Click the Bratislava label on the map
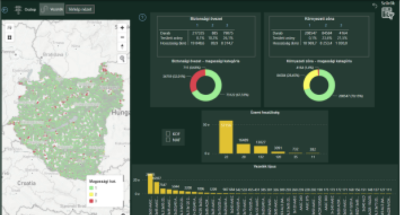Image resolution: width=400 pixels, height=215 pixels. pyautogui.click(x=53, y=54)
